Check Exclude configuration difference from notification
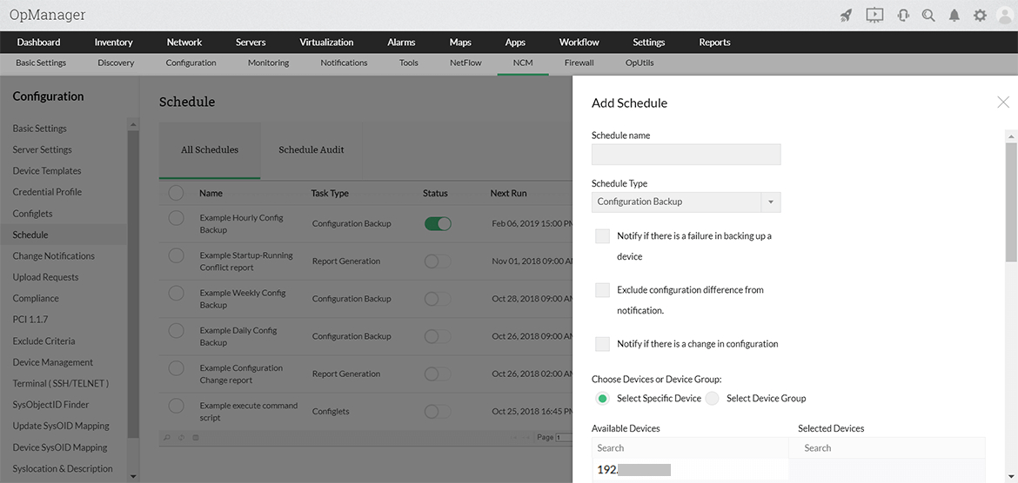Viewport: 1018px width, 483px height. click(602, 290)
